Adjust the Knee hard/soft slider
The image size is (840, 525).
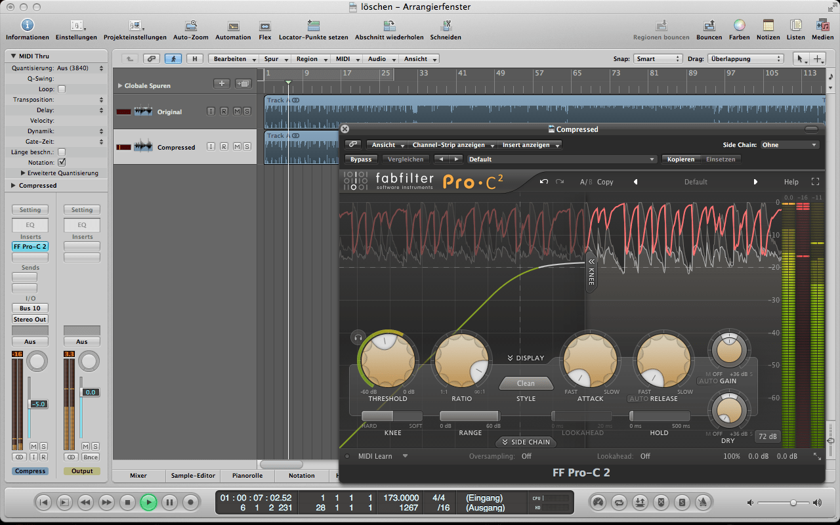coord(392,416)
